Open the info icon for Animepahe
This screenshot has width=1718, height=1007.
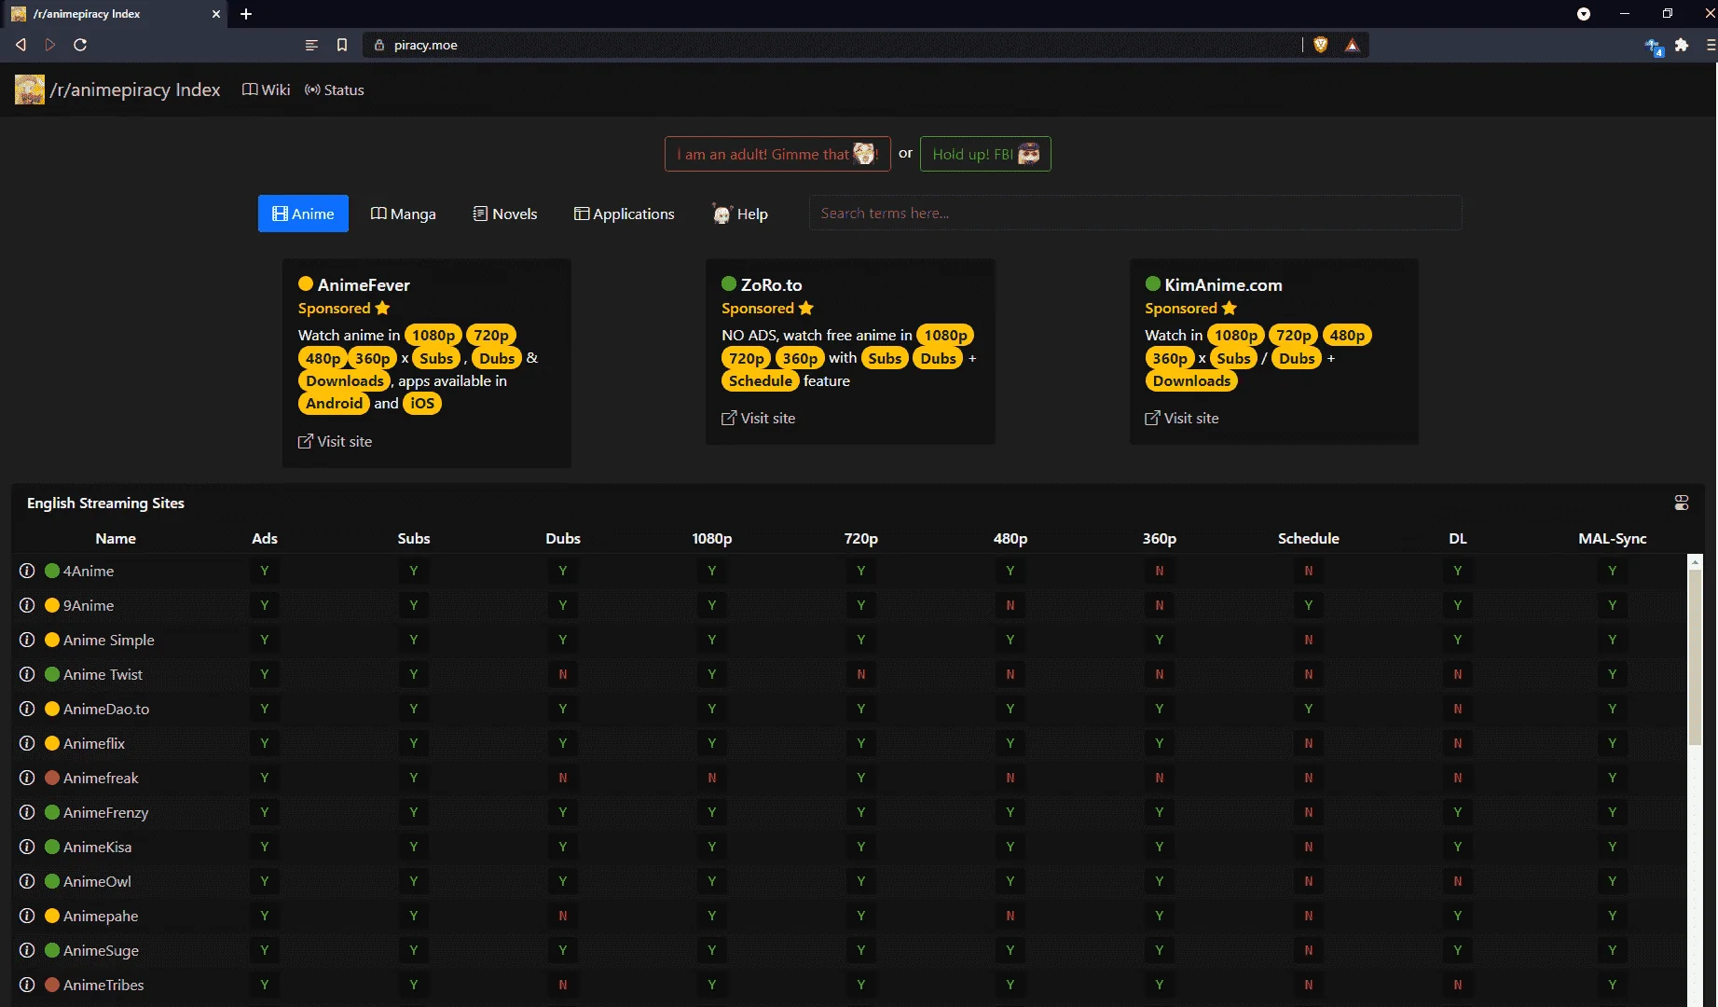click(27, 916)
